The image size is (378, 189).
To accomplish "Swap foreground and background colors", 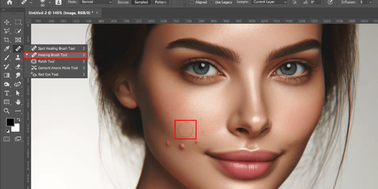I will pos(18,119).
